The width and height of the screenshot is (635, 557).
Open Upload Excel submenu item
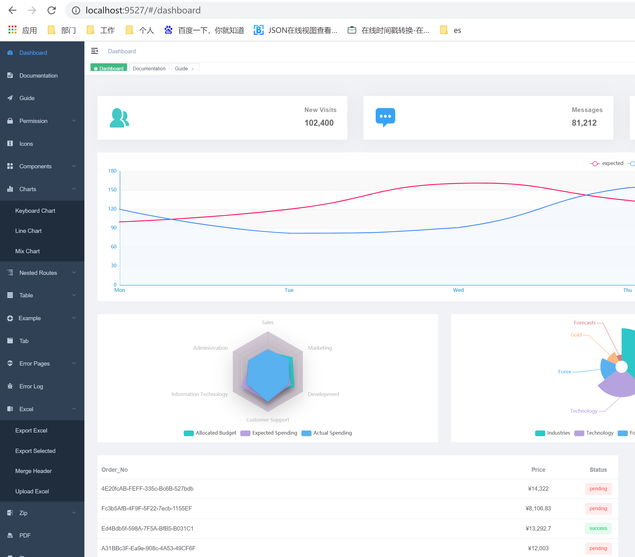[42, 492]
